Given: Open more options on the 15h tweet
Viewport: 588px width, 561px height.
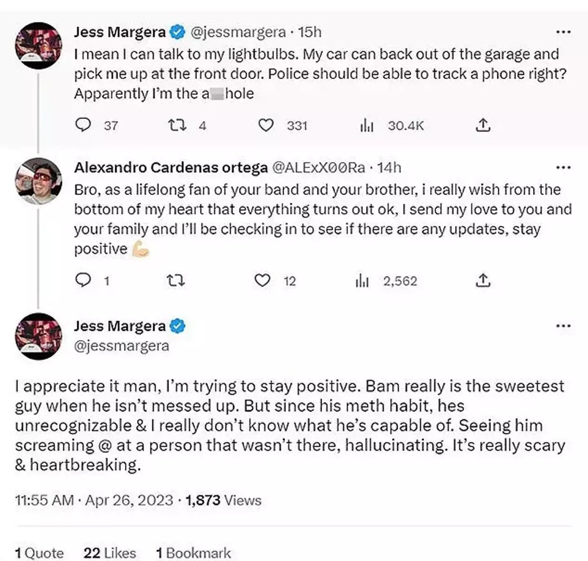Looking at the screenshot, I should coord(563,32).
